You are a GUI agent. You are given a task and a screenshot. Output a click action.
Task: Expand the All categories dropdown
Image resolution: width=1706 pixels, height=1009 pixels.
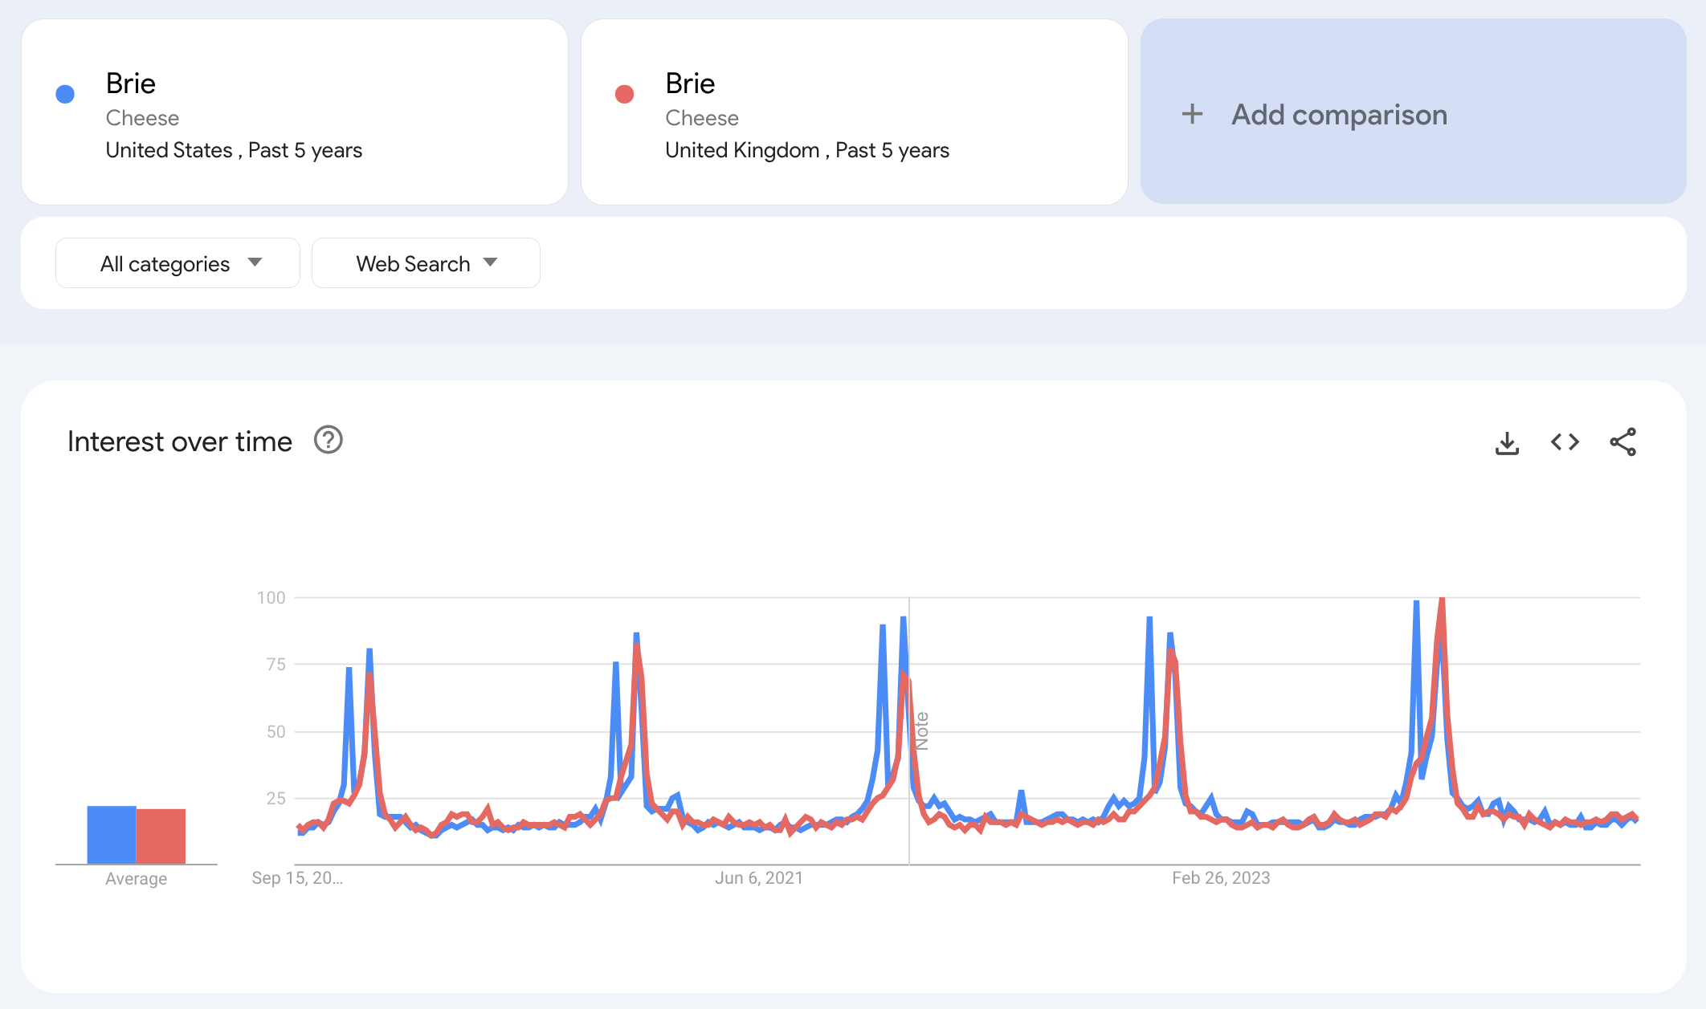point(178,262)
